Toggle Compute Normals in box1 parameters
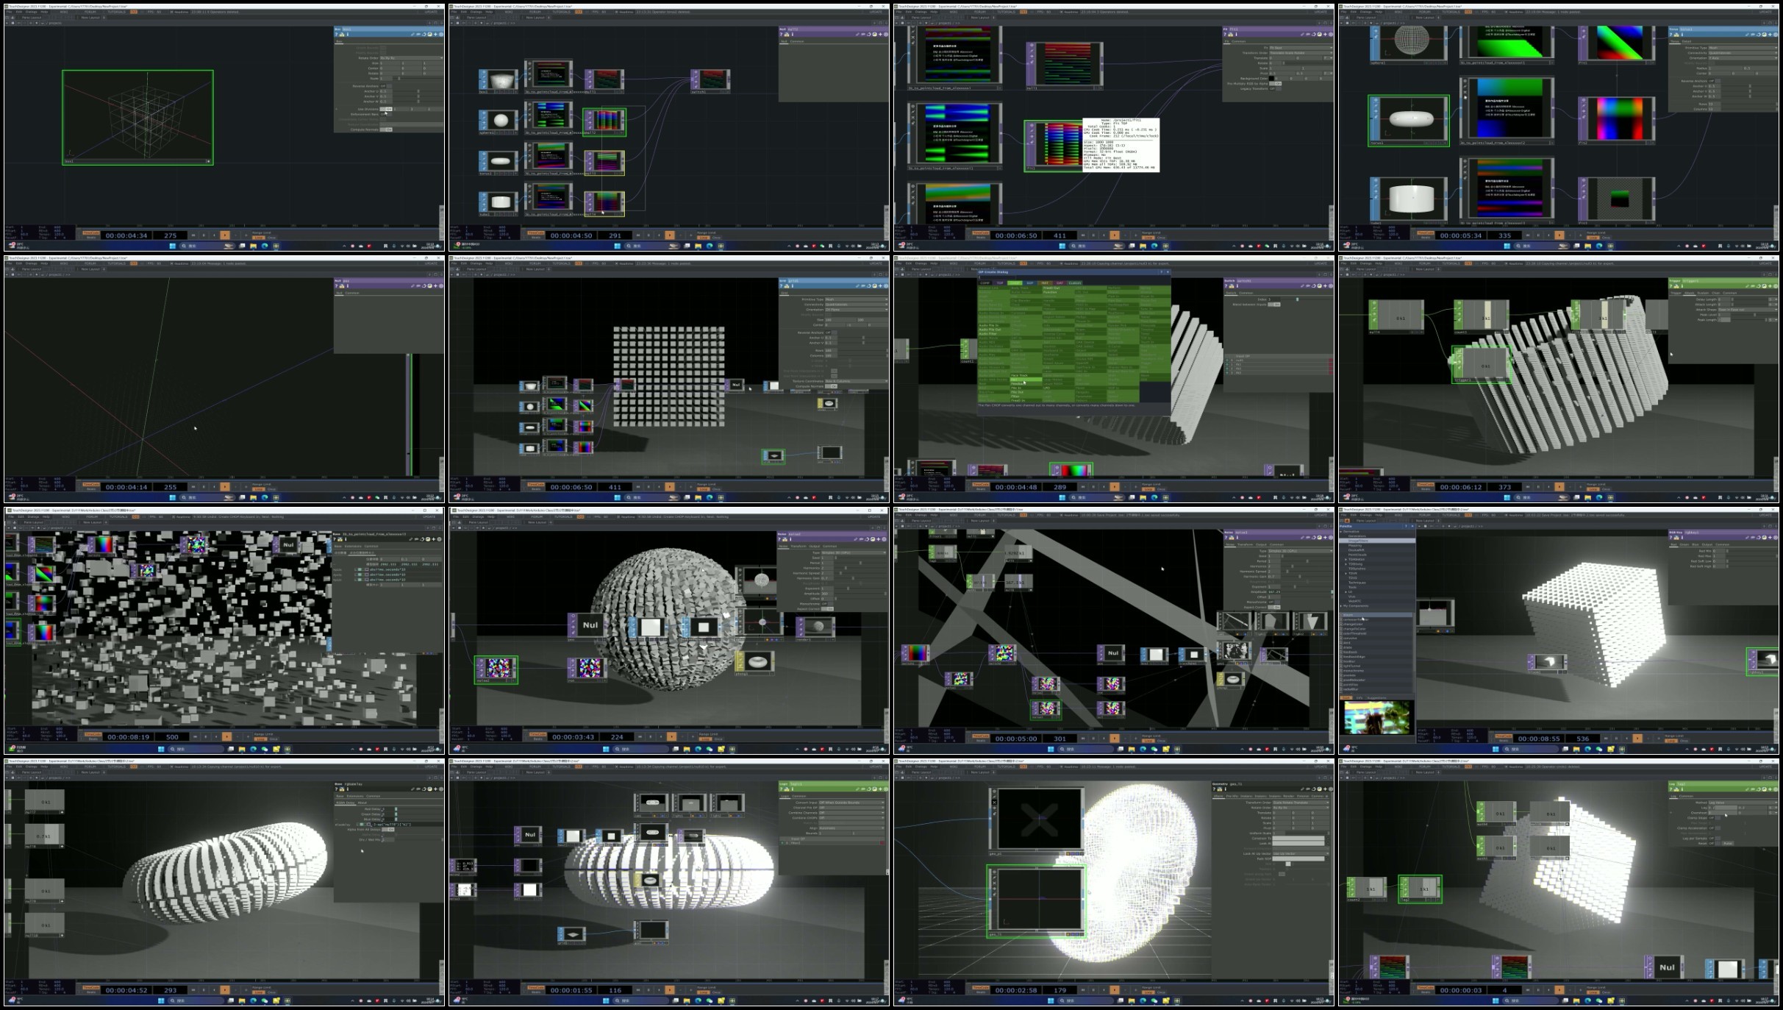Screen dimensions: 1783x1010 (x=386, y=129)
